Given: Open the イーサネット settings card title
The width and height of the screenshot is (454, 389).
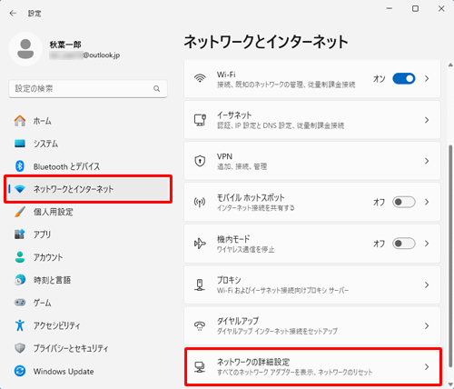Looking at the screenshot, I should click(x=234, y=115).
